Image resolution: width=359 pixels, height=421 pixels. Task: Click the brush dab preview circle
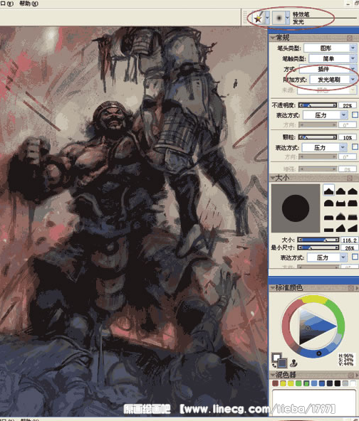(x=296, y=208)
